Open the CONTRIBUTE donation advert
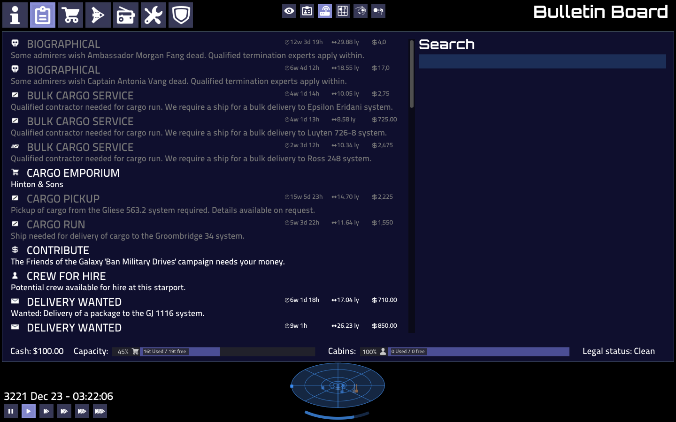676x422 pixels. click(x=205, y=256)
